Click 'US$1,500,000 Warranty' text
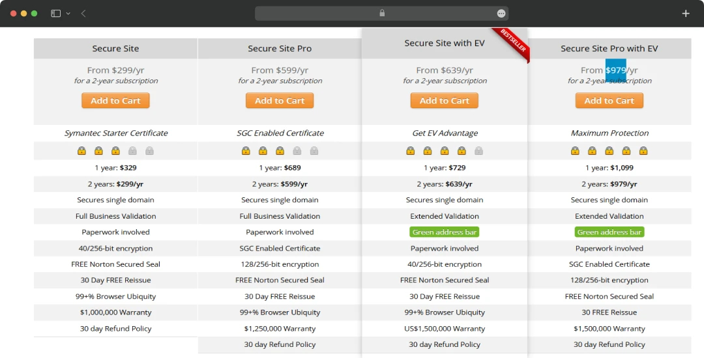 [x=445, y=329]
